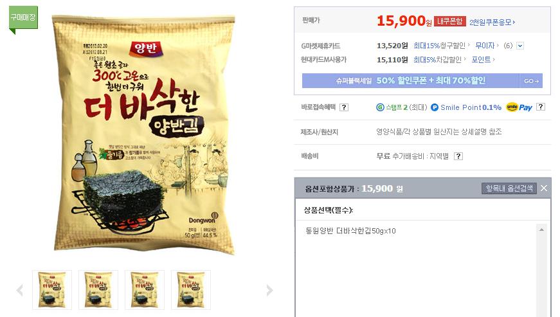Click the Smile Pay logo
Image resolution: width=560 pixels, height=317 pixels.
[x=519, y=107]
